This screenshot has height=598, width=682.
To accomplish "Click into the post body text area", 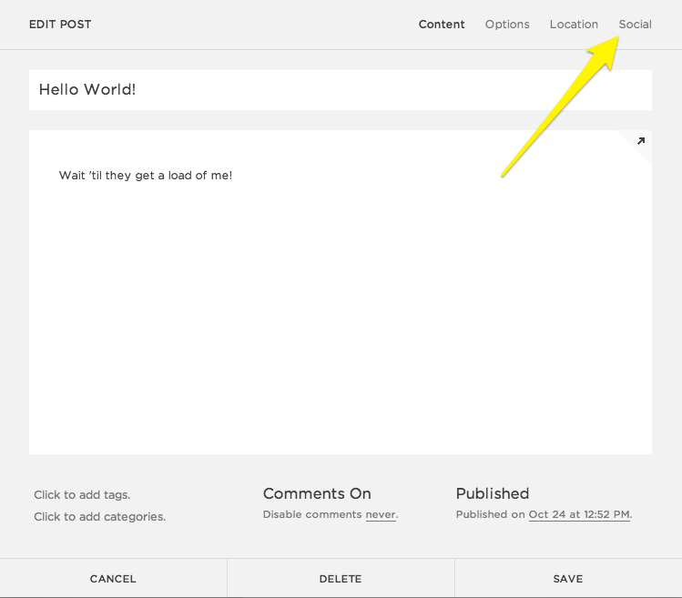I will (x=341, y=292).
